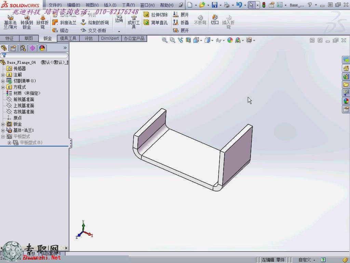This screenshot has height=263, width=350.
Task: Click the Corners (边角) tool
Action: point(119,18)
